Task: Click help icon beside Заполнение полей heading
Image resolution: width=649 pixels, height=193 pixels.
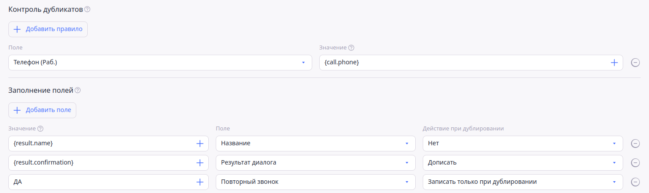Action: [78, 90]
